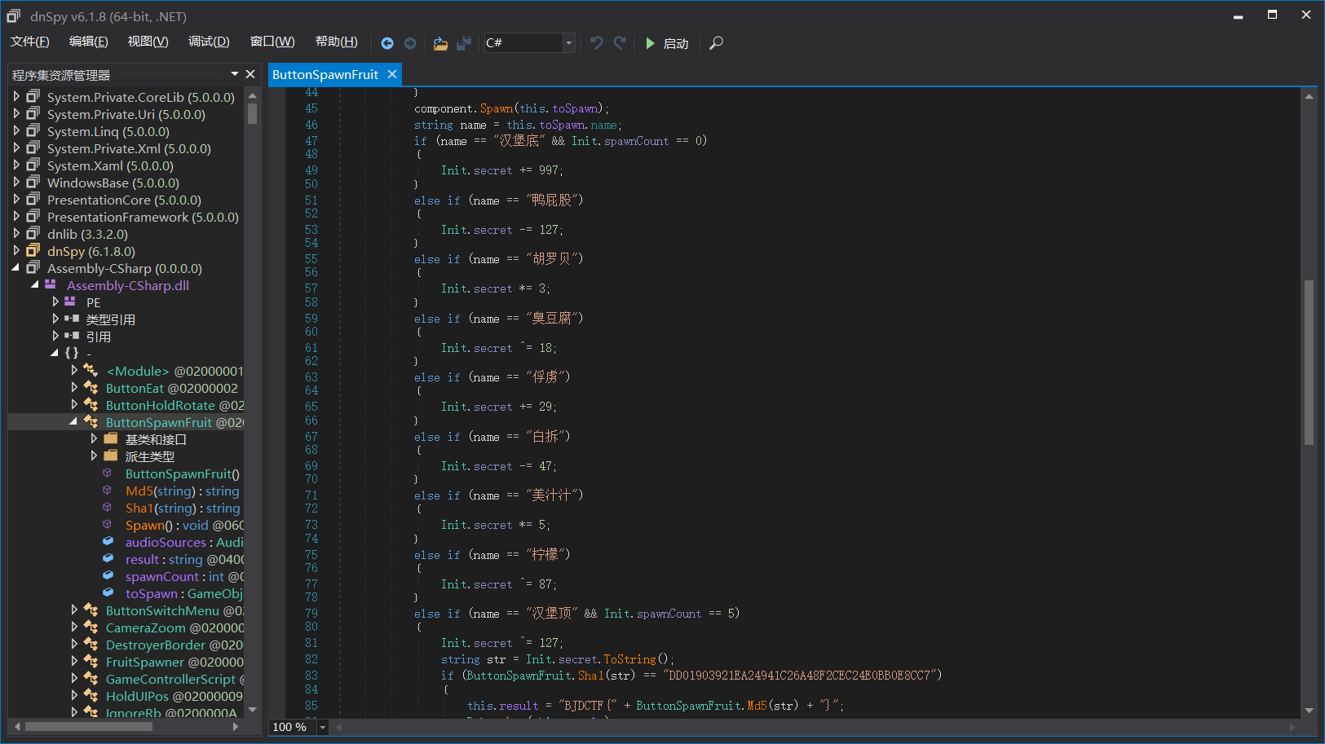
Task: Click the 启动 start button
Action: click(667, 43)
